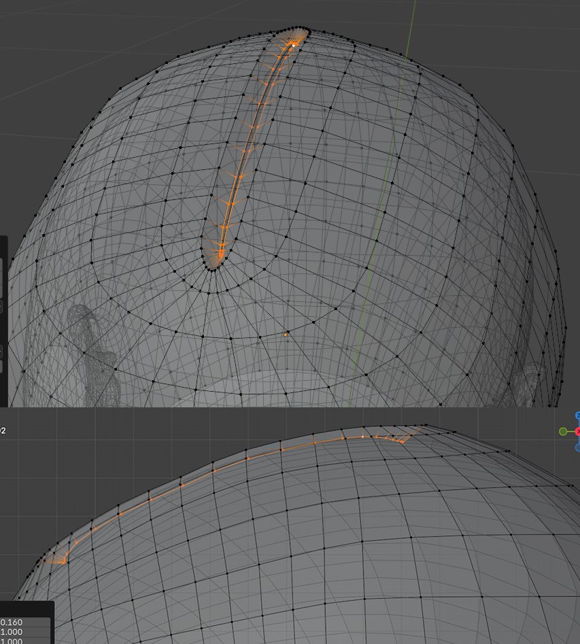Select the isolated orange vertex below the seam

pyautogui.click(x=286, y=335)
